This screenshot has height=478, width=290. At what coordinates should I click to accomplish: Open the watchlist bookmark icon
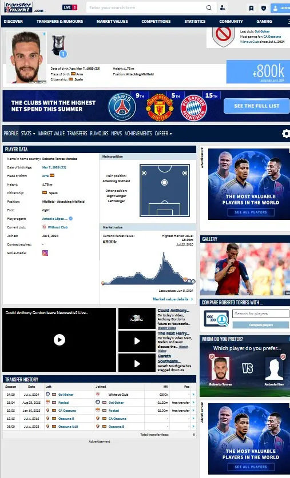tap(251, 8)
